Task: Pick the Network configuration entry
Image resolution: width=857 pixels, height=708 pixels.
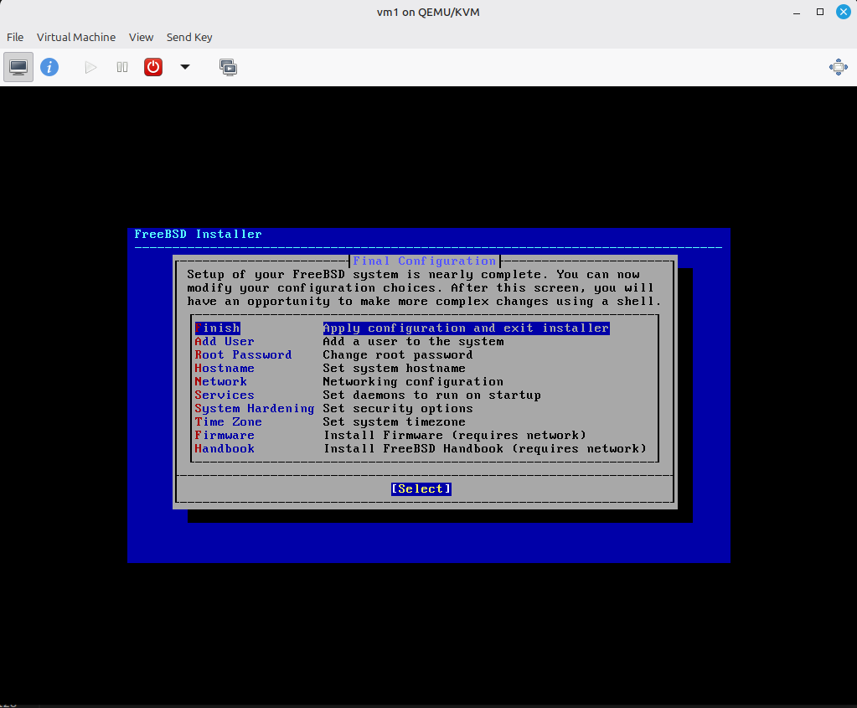Action: [x=221, y=382]
